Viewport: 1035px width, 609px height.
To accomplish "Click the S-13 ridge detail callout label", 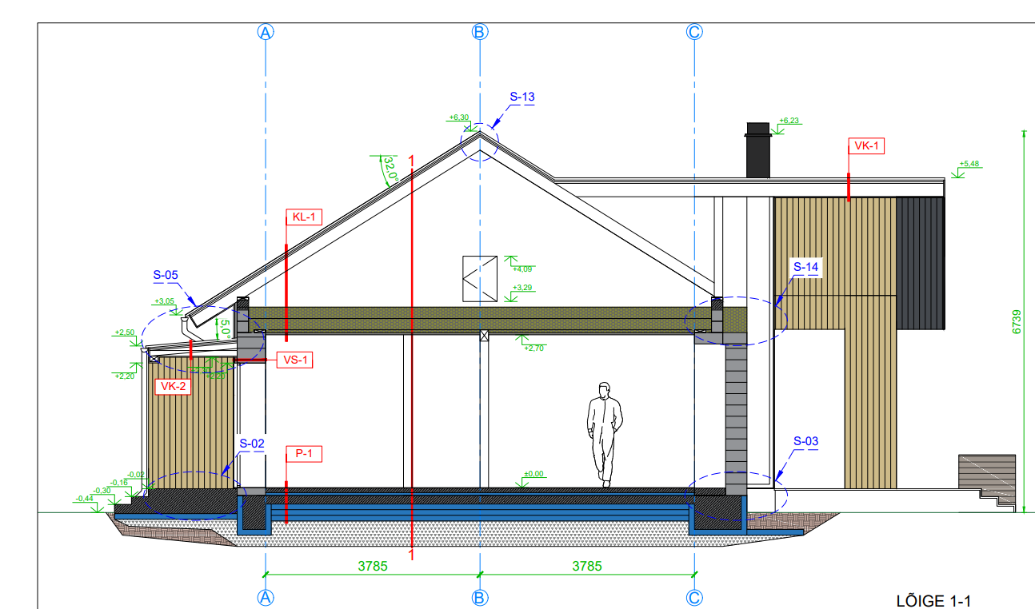I will [521, 98].
